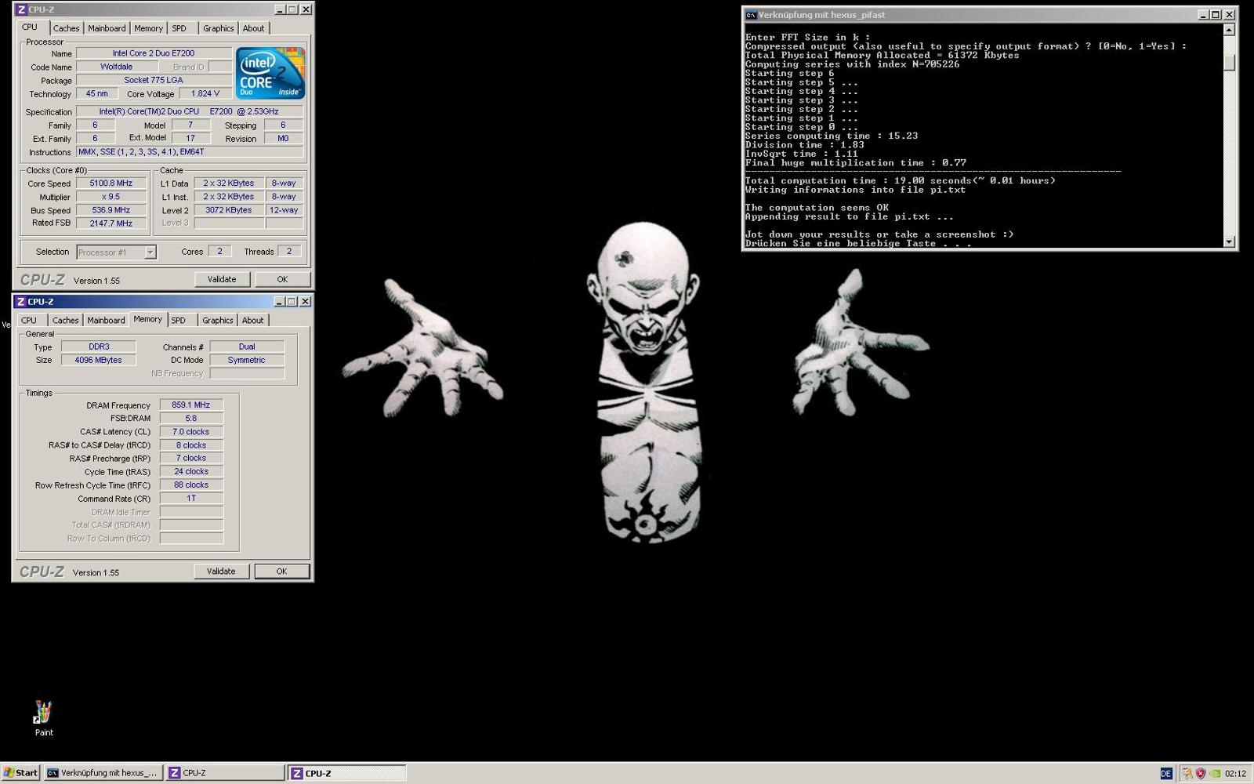This screenshot has height=784, width=1254.
Task: Activate the first CPU-Z taskbar button
Action: pyautogui.click(x=225, y=772)
